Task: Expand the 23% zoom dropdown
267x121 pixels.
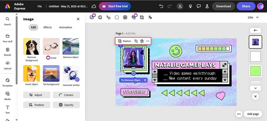Action: [x=253, y=18]
